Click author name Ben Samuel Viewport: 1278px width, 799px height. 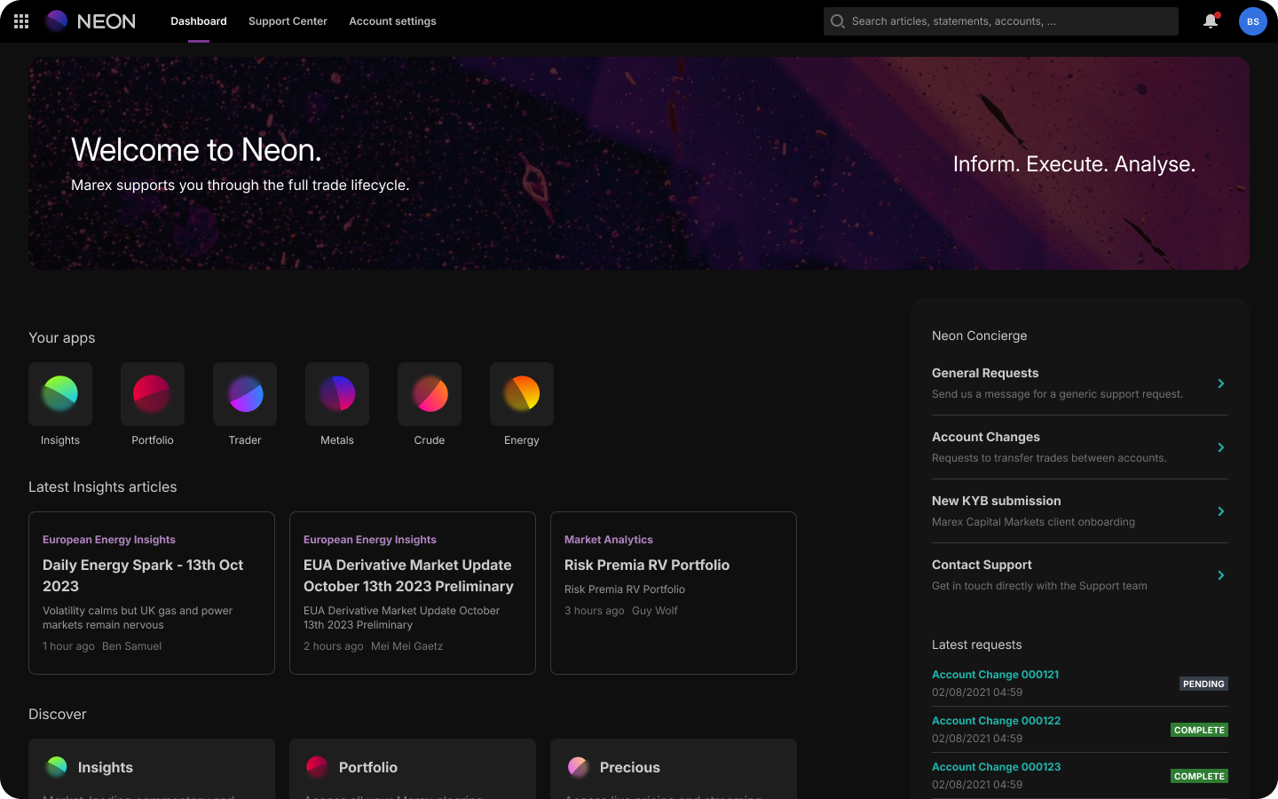132,646
